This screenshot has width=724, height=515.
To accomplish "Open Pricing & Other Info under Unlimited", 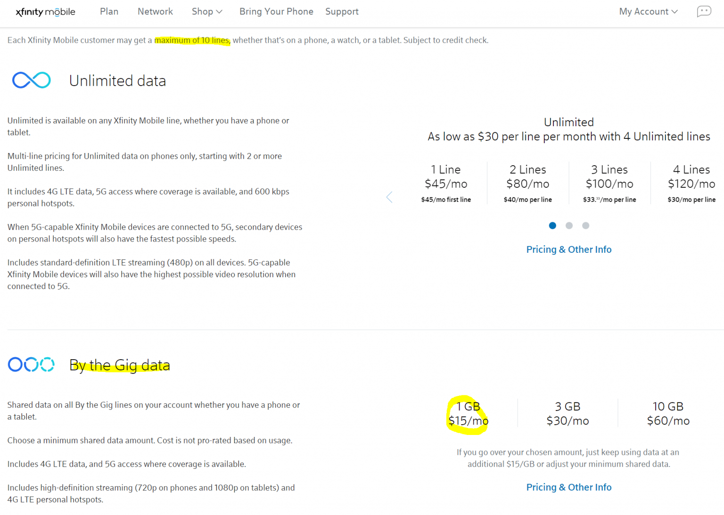I will [568, 249].
